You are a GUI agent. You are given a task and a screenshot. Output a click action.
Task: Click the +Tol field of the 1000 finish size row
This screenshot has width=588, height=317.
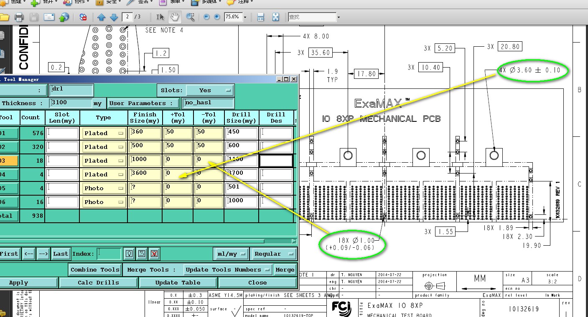pyautogui.click(x=178, y=161)
